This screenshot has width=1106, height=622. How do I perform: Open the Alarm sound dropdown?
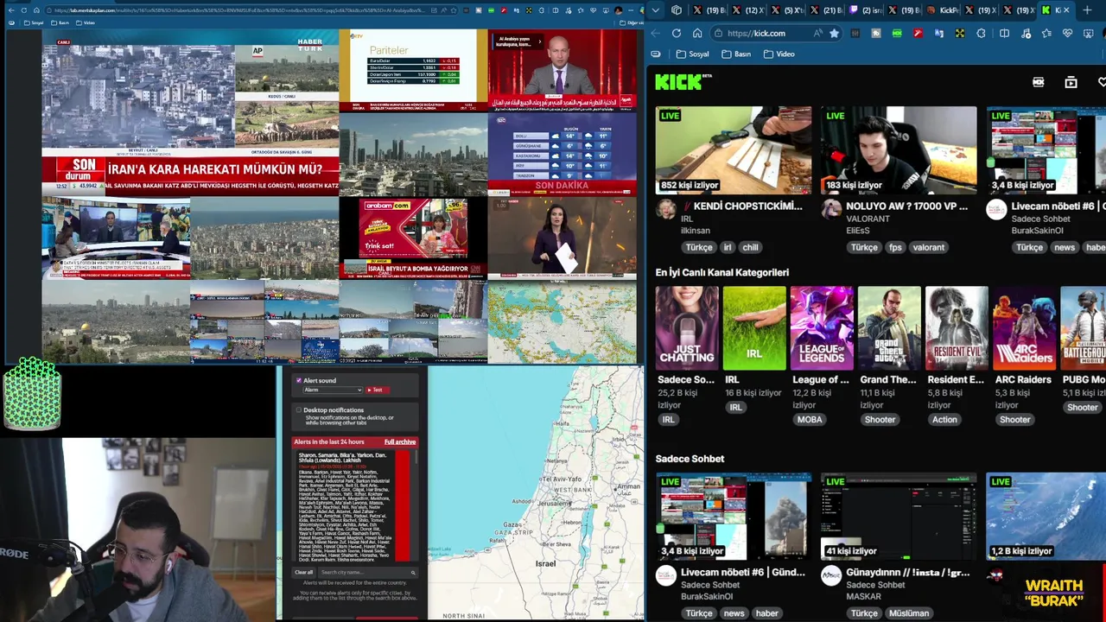[x=333, y=390]
